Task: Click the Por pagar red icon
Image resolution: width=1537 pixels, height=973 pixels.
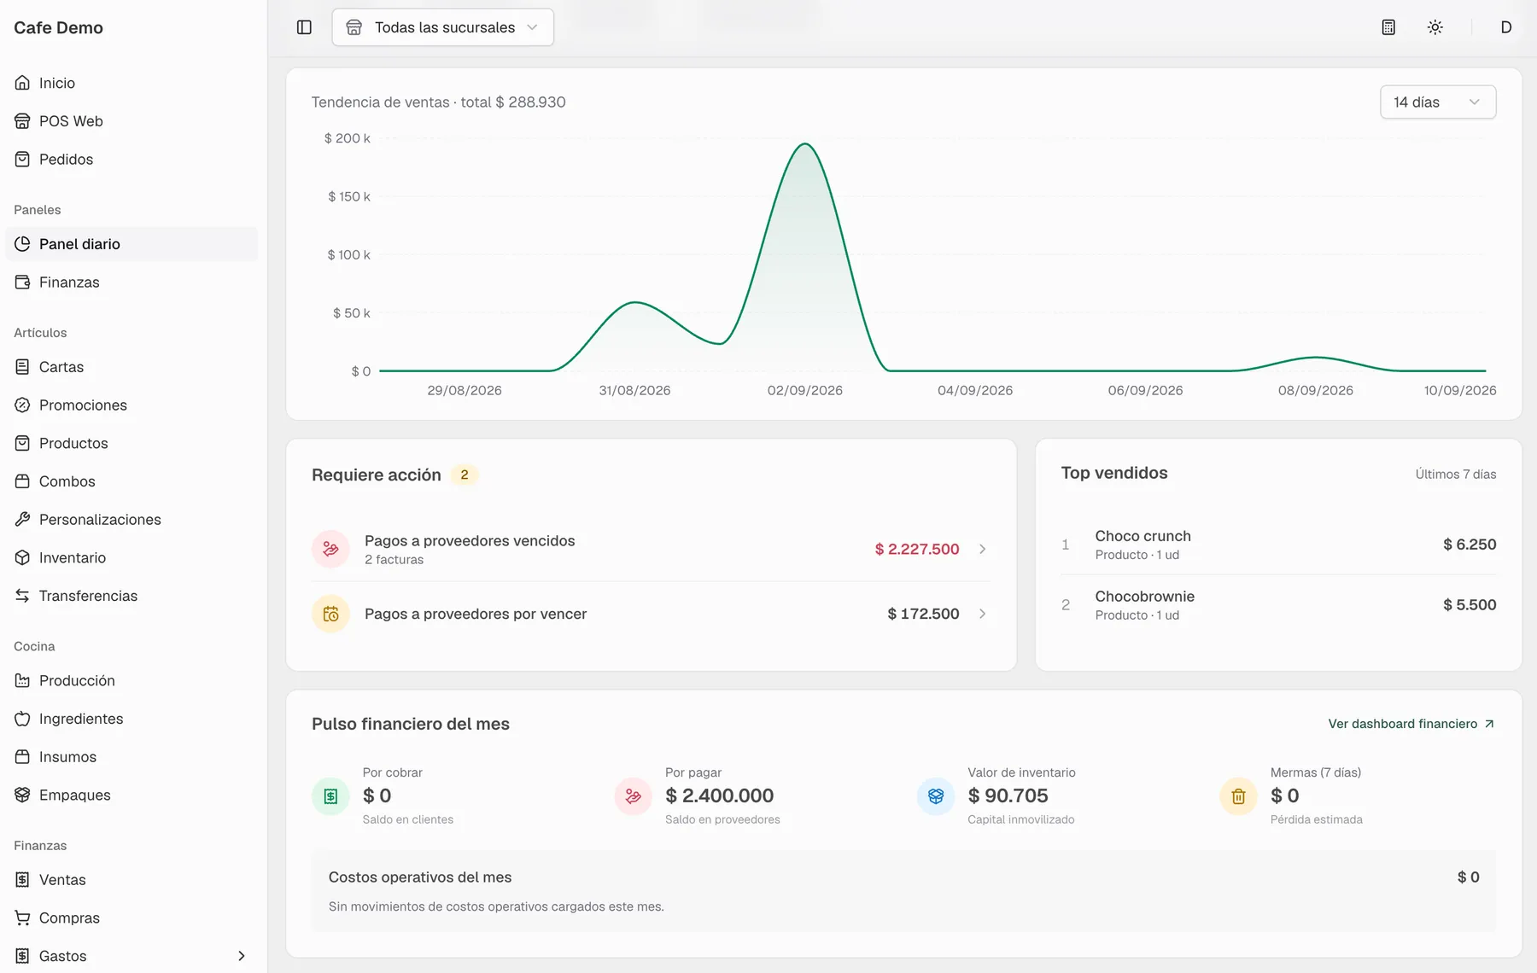Action: pyautogui.click(x=633, y=796)
